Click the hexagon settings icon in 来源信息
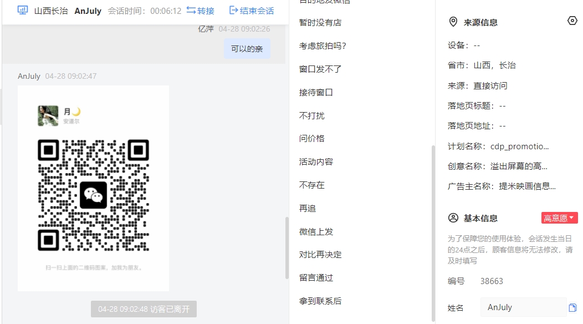 click(x=572, y=21)
